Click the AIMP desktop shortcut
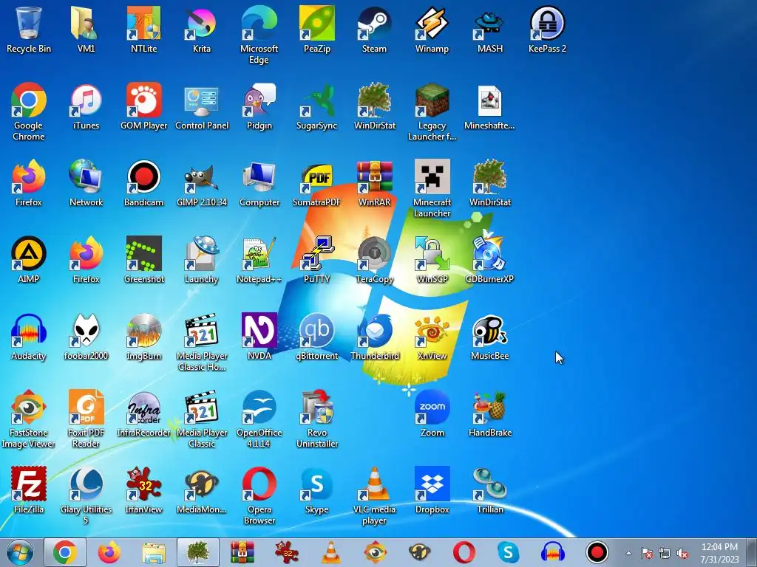 29,261
